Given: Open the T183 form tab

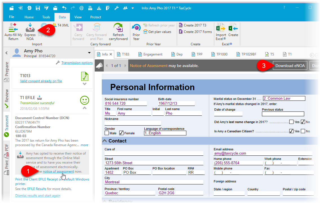Looking at the screenshot, I should tap(123, 54).
